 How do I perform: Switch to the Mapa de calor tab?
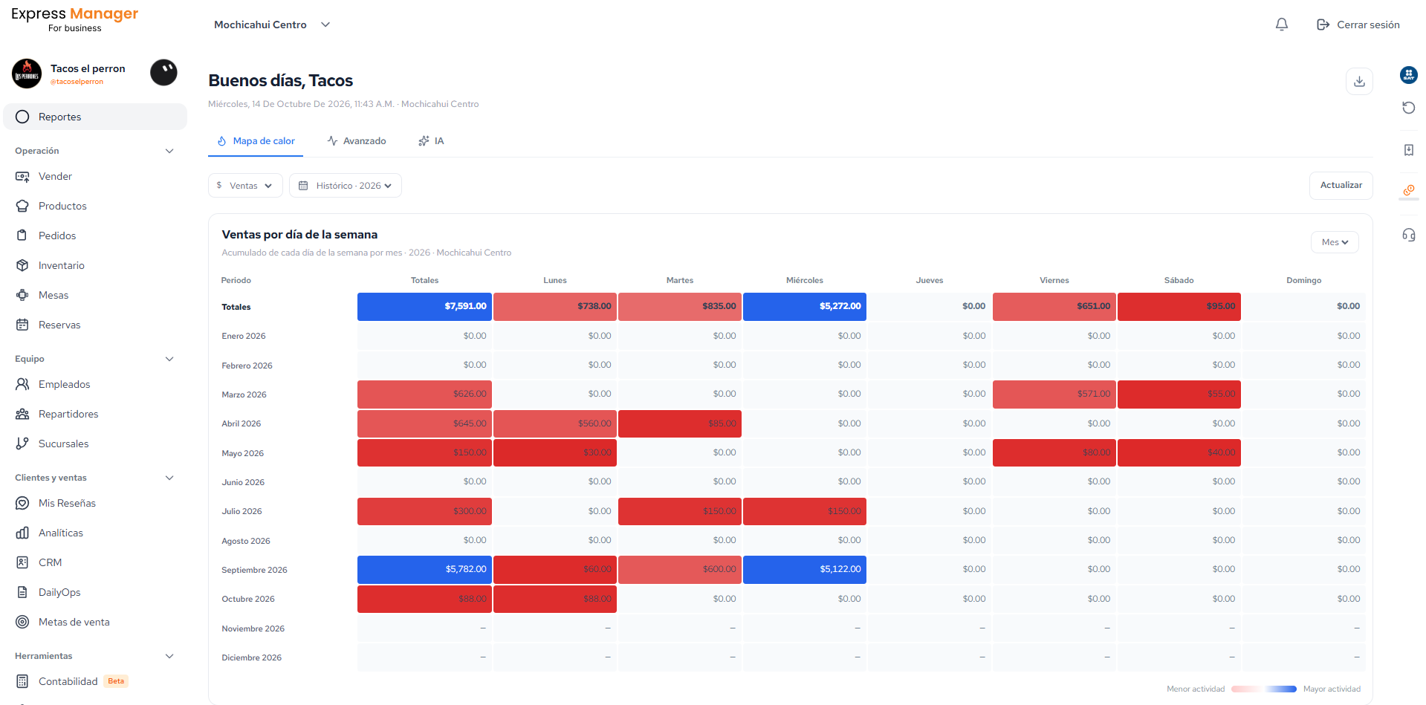(256, 141)
